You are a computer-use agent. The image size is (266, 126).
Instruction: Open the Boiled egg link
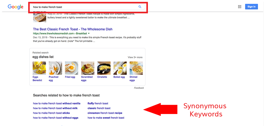click(119, 77)
